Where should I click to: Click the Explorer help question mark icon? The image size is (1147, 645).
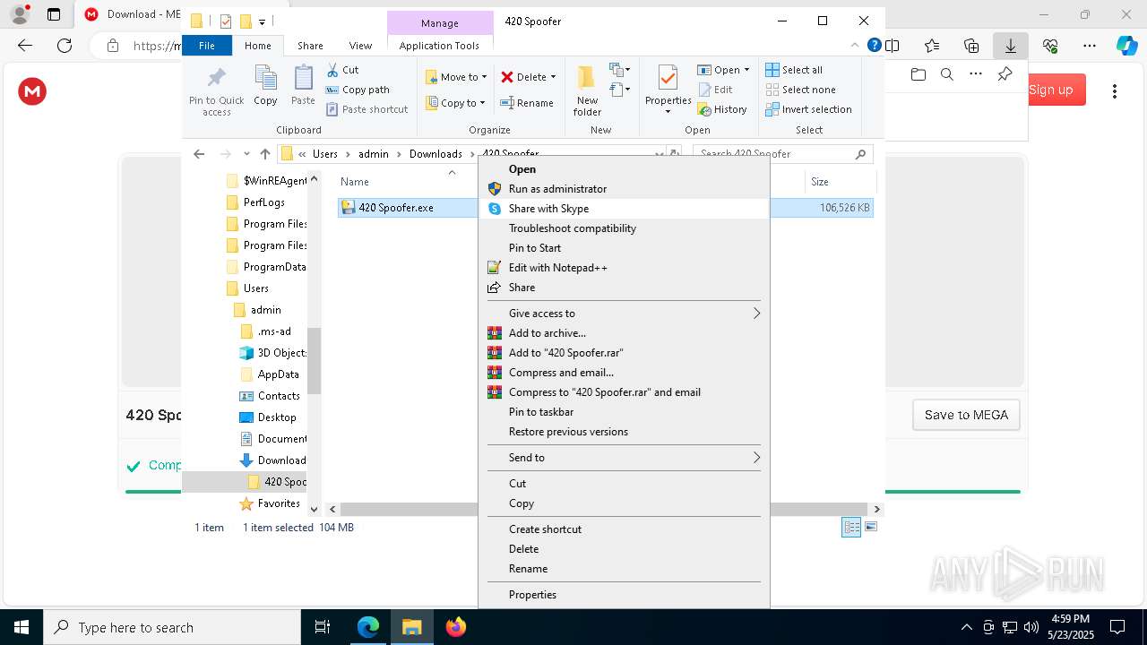coord(875,46)
